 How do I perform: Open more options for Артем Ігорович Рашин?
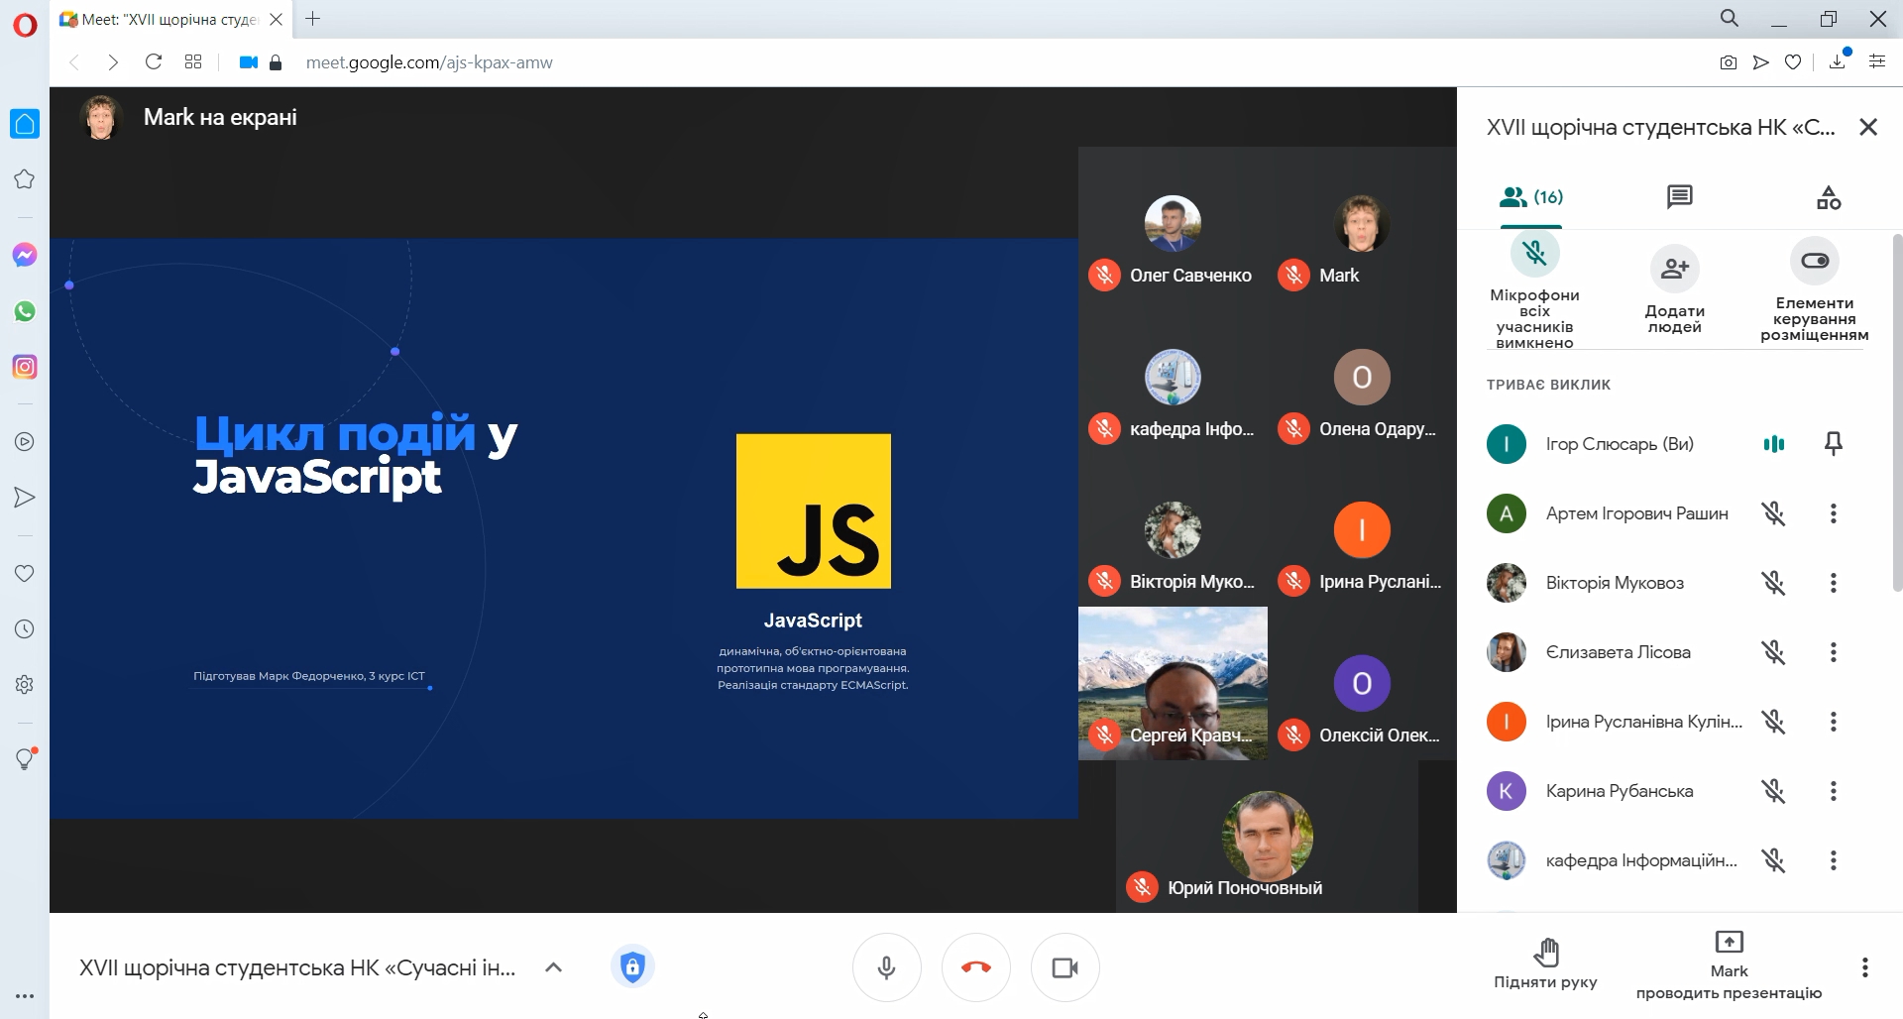click(1834, 513)
